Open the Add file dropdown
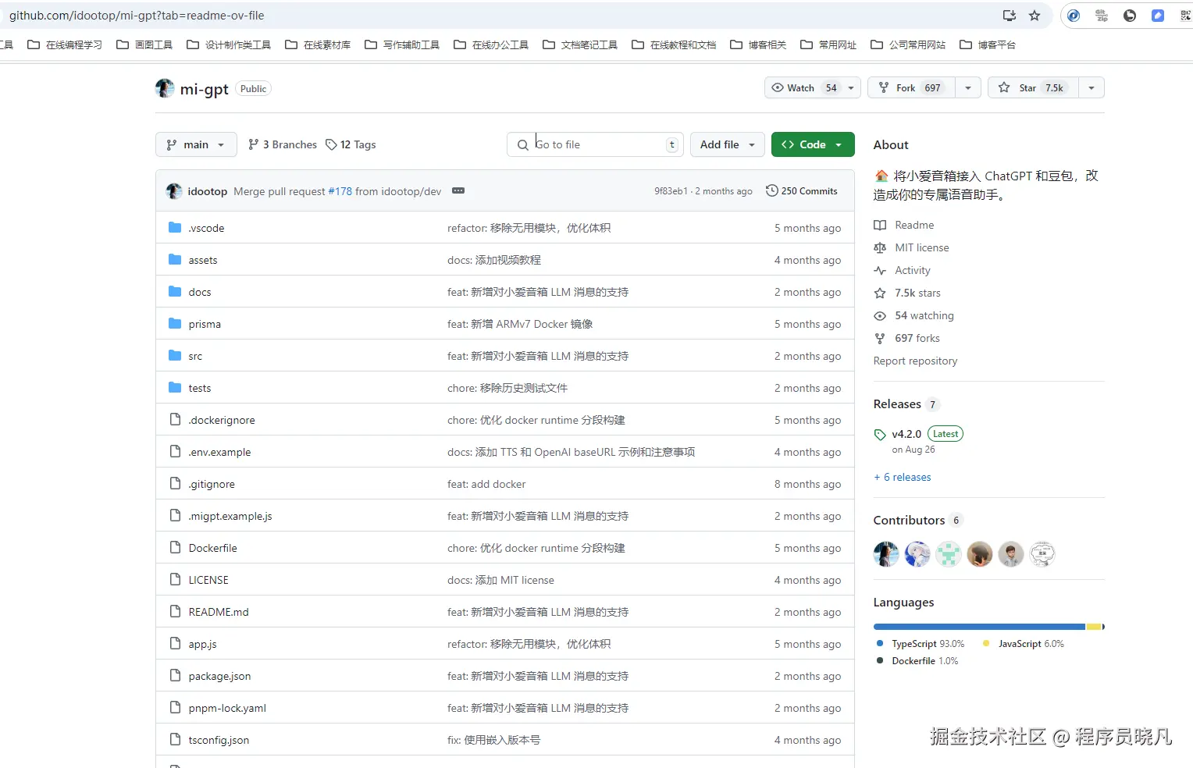 pos(728,144)
